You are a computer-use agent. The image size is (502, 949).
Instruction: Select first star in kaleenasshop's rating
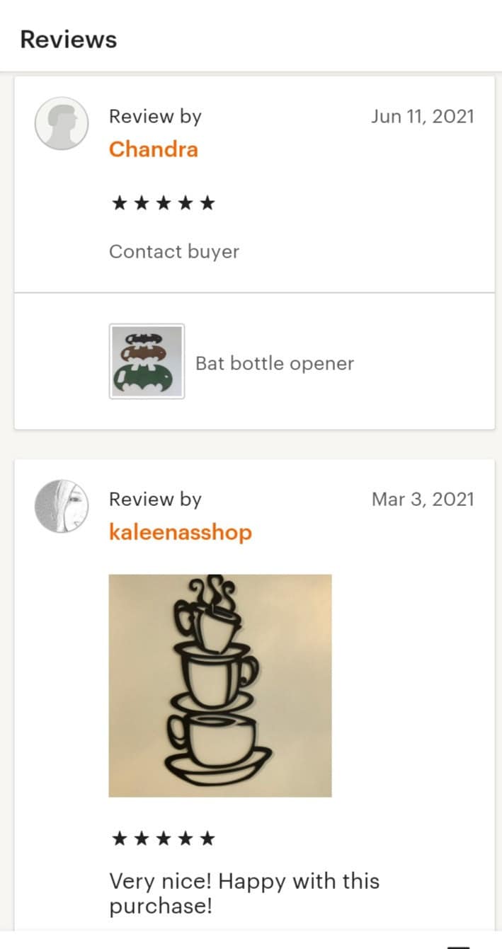tap(120, 839)
